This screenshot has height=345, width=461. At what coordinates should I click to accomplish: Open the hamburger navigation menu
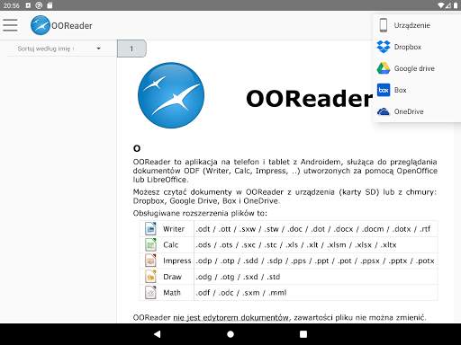pyautogui.click(x=10, y=25)
